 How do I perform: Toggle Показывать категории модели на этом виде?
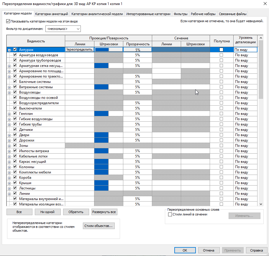(x=8, y=21)
